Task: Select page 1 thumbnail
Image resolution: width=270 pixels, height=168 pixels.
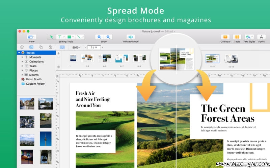Action: [x=73, y=58]
